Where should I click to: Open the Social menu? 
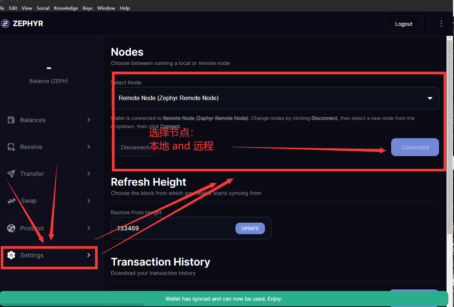click(43, 8)
